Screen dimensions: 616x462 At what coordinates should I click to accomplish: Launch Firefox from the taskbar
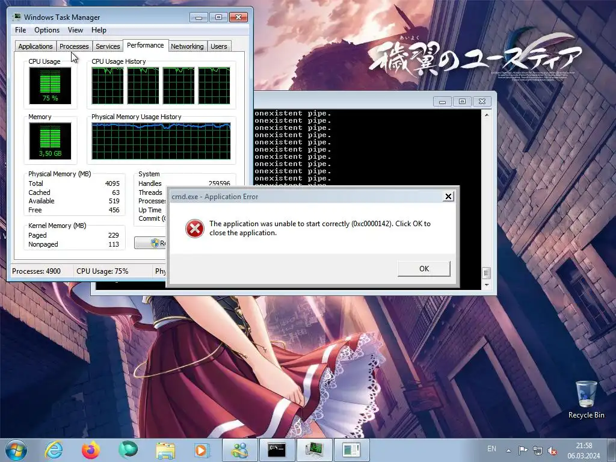(x=91, y=450)
